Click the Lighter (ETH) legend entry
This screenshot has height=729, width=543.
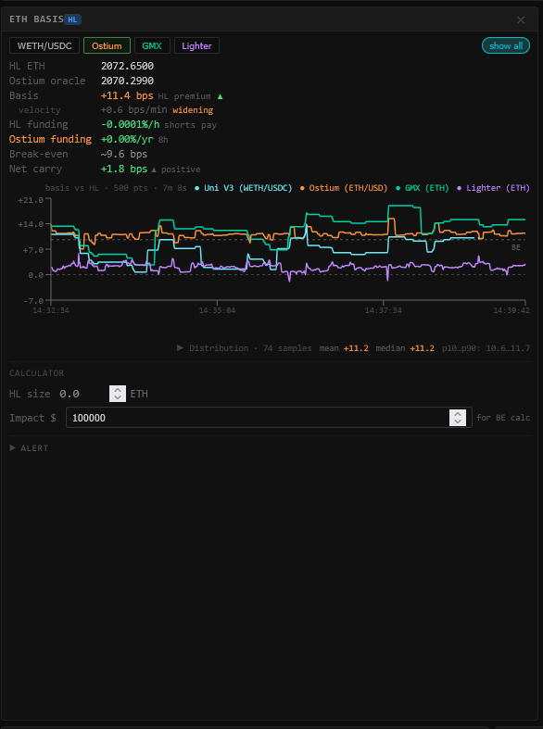pyautogui.click(x=494, y=188)
